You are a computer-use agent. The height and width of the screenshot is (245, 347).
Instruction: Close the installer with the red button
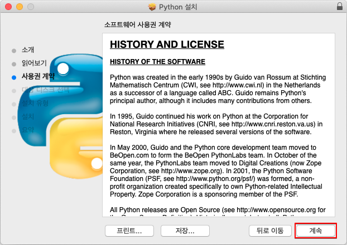[8, 7]
